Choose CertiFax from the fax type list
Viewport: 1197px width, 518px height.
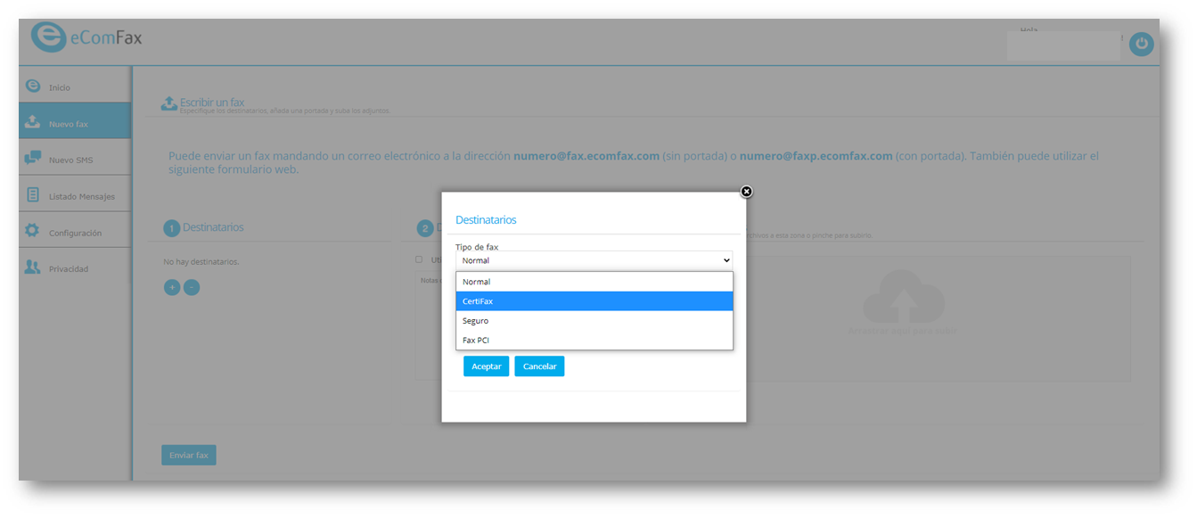594,301
